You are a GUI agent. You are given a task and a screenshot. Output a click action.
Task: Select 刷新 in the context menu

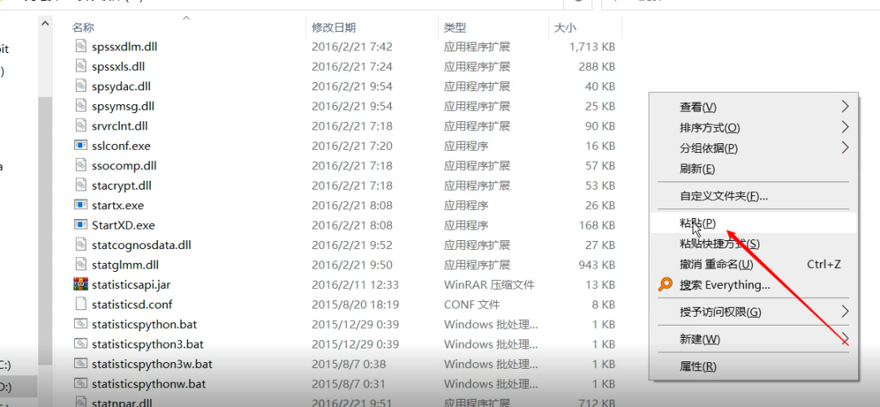pos(697,168)
